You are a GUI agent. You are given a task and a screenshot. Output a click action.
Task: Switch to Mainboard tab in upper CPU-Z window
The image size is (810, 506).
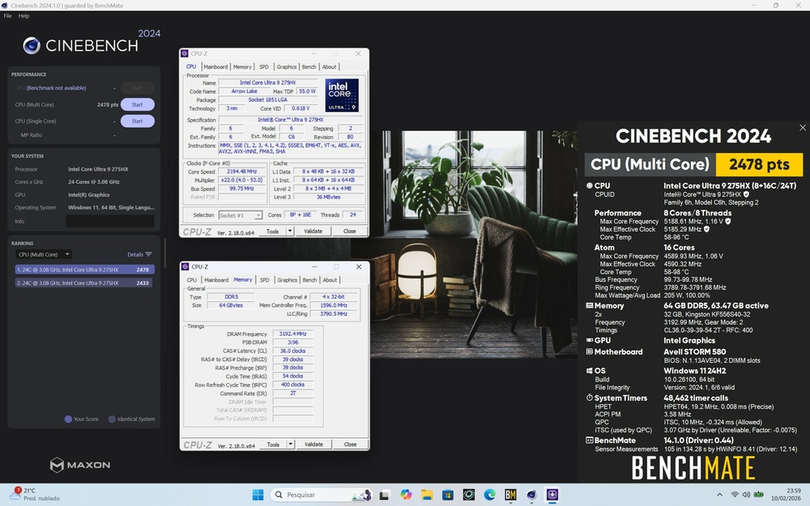point(215,67)
